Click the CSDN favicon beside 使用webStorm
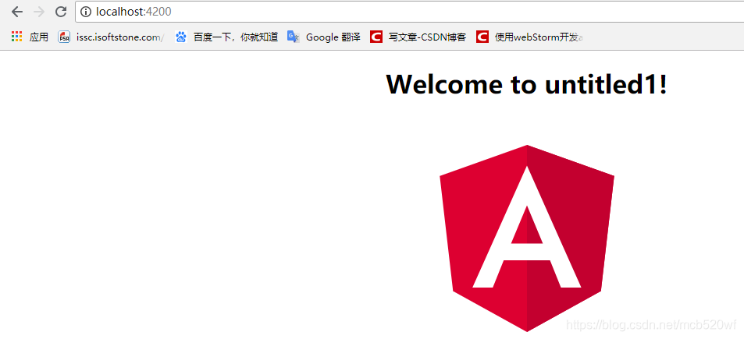 (482, 37)
